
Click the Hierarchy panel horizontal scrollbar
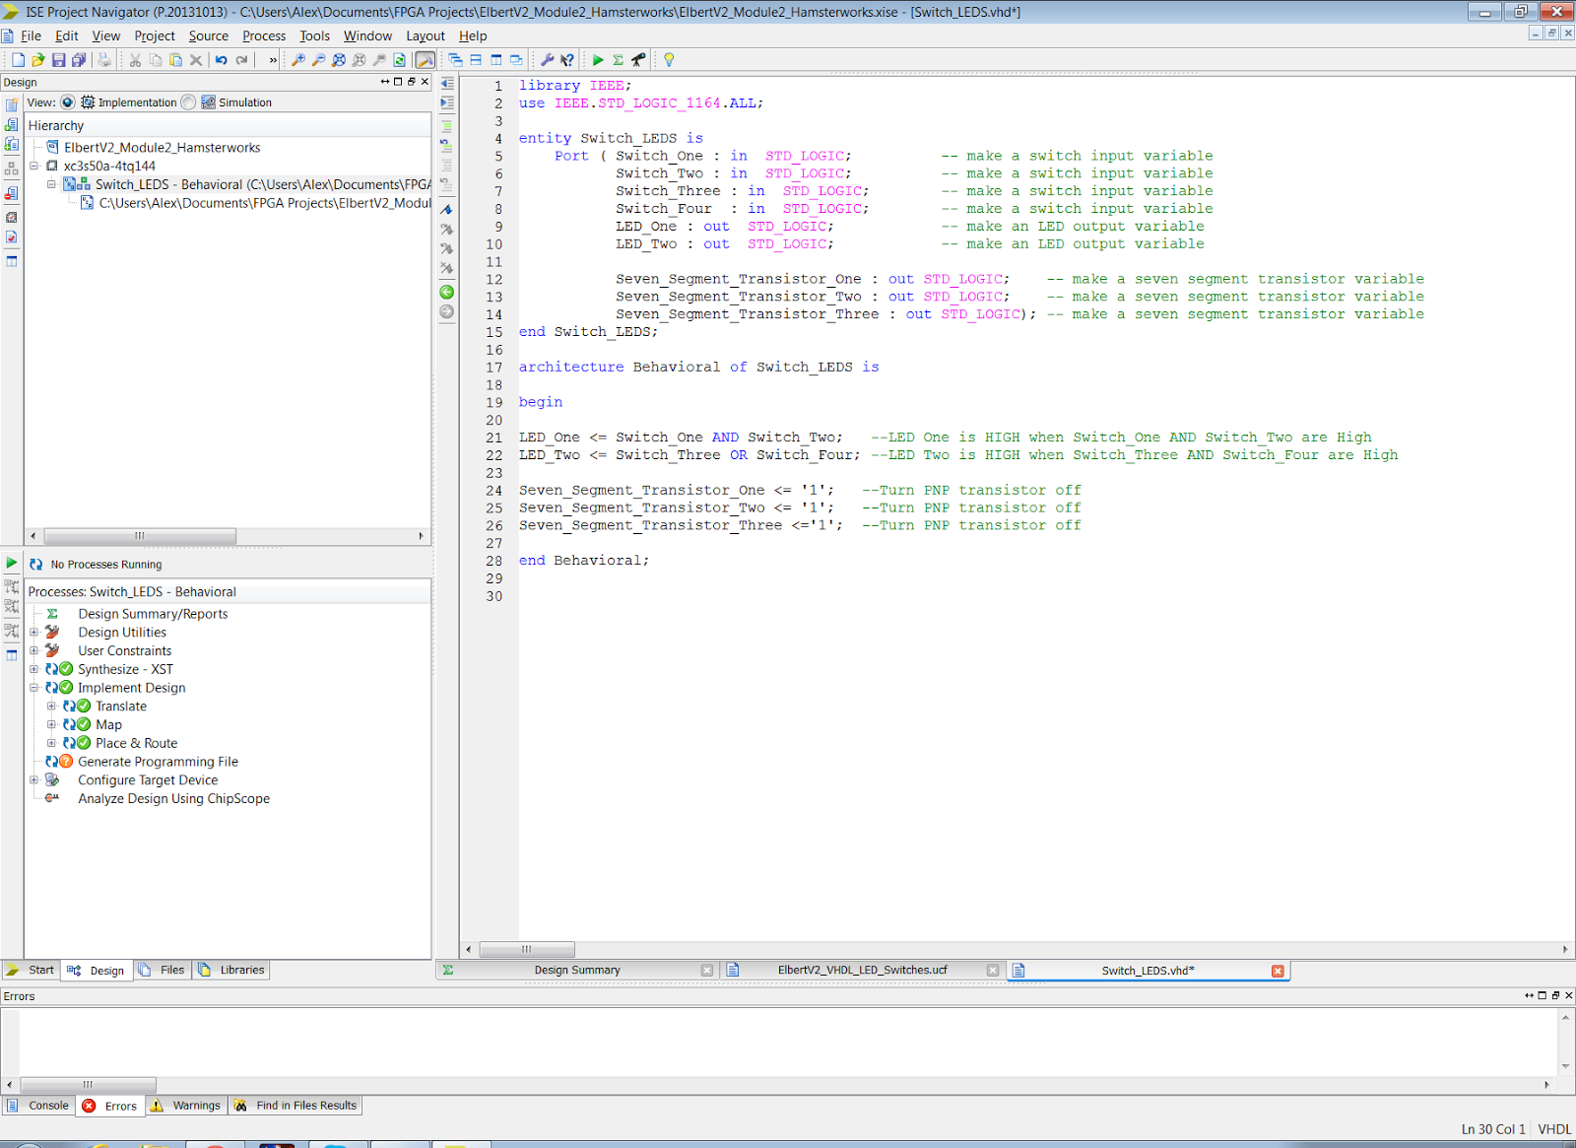(x=140, y=536)
